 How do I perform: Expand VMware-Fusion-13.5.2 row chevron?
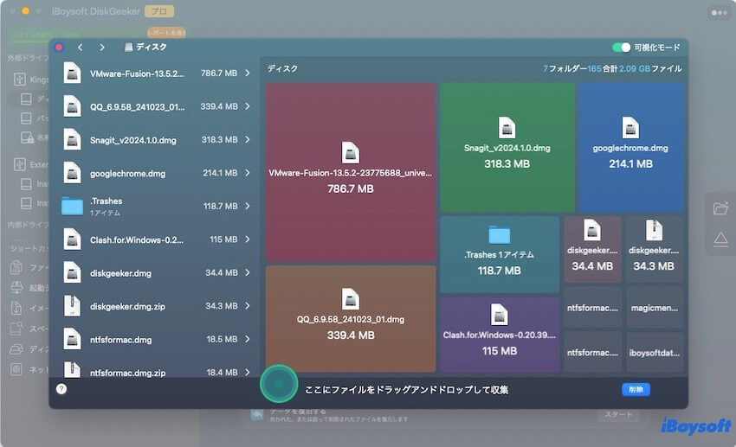(x=248, y=73)
